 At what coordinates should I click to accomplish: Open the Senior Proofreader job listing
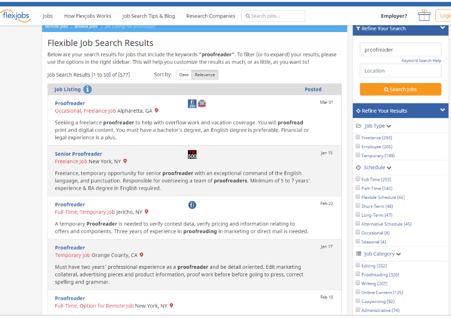tap(78, 154)
